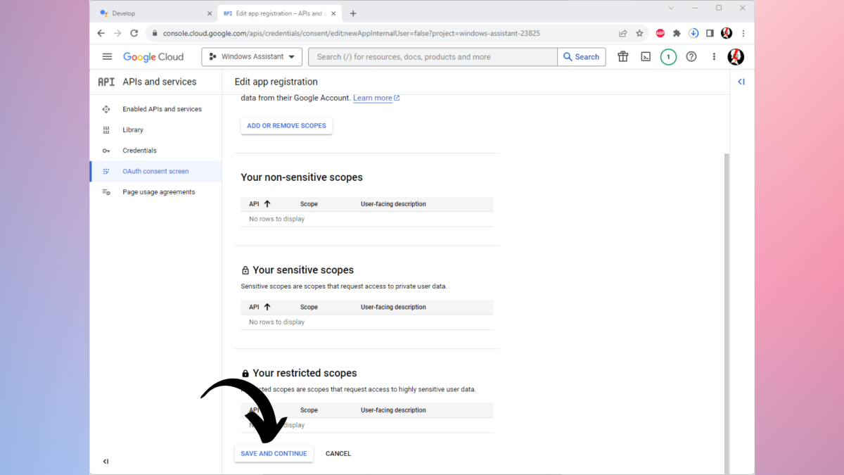Collapse the left navigation panel

coord(105,462)
